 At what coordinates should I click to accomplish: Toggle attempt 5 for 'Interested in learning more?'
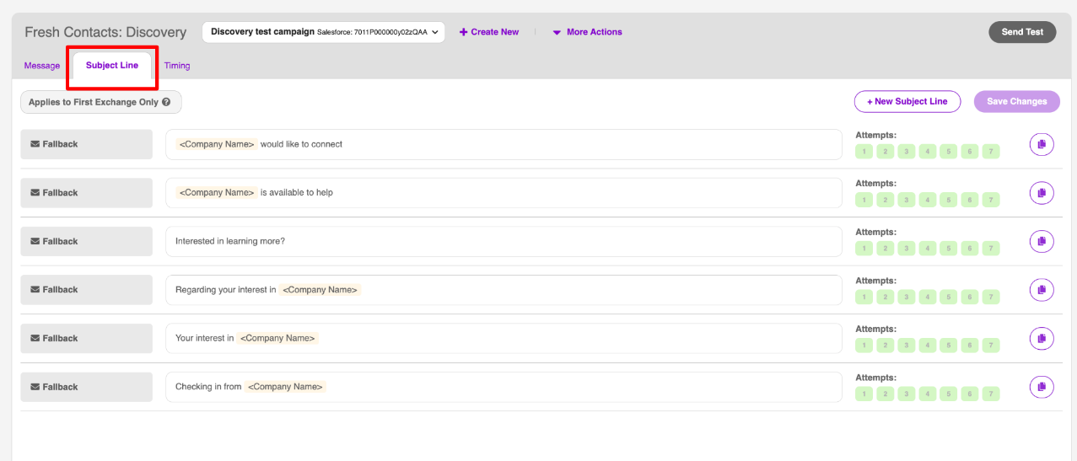coord(949,249)
